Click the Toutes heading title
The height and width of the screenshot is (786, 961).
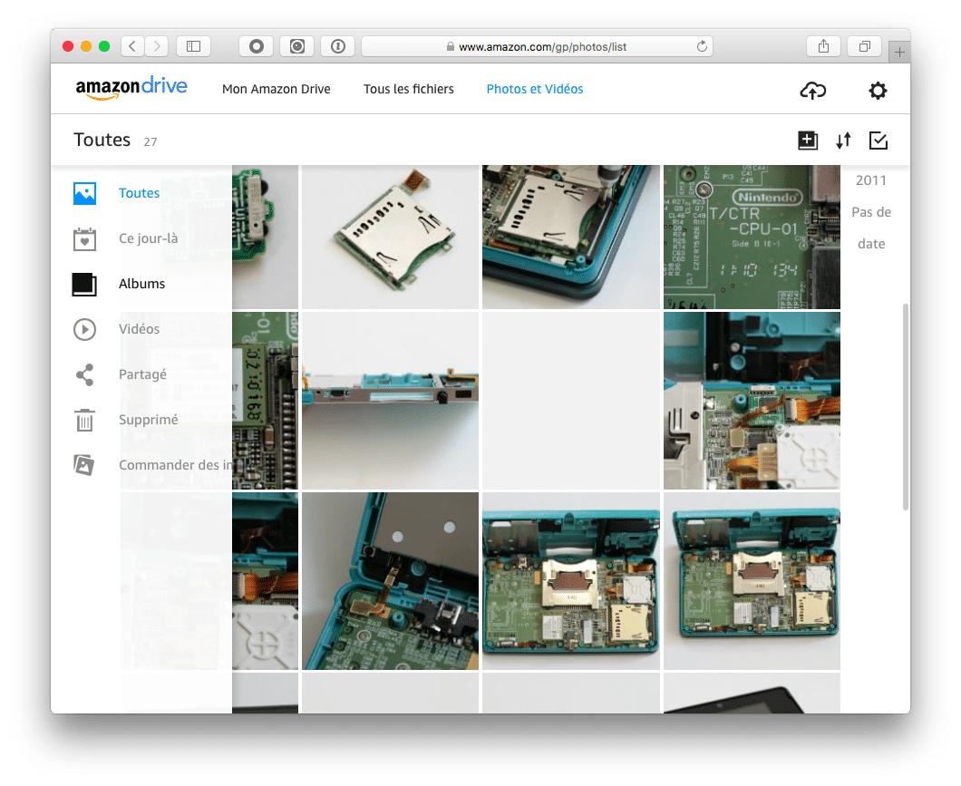(x=102, y=140)
